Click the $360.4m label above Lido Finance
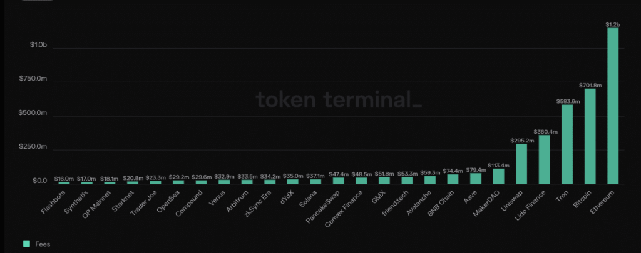This screenshot has height=253, width=641. pyautogui.click(x=544, y=131)
